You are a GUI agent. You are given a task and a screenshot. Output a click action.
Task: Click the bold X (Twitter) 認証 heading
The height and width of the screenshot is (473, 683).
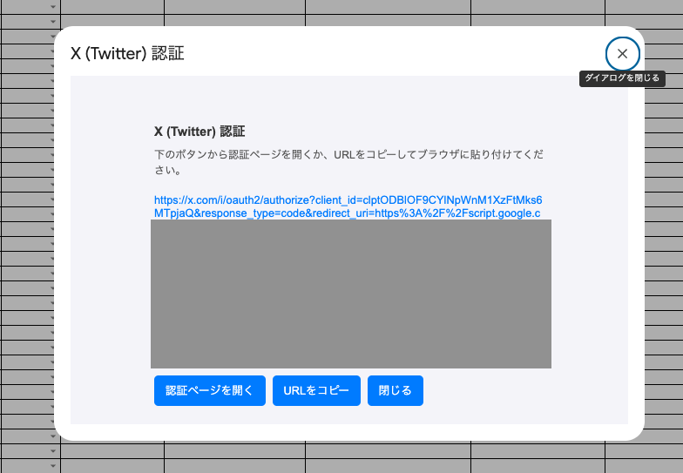[x=199, y=132]
